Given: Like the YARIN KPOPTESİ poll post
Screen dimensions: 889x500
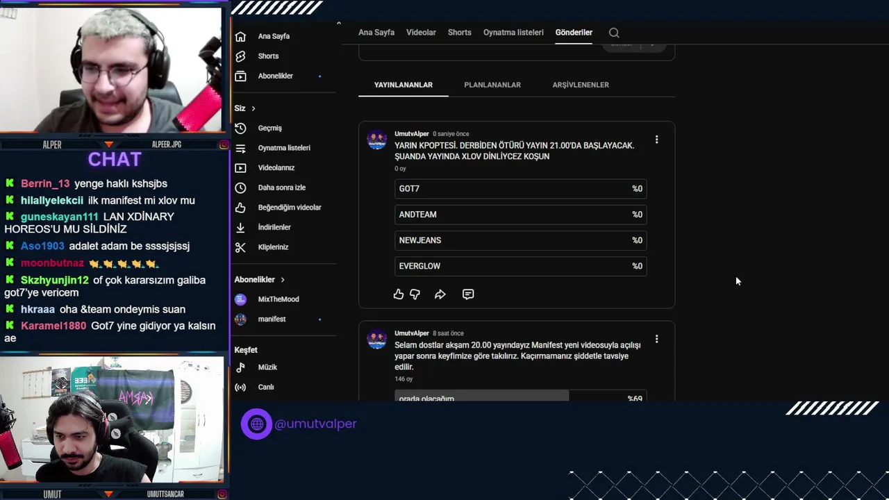Looking at the screenshot, I should [x=399, y=294].
